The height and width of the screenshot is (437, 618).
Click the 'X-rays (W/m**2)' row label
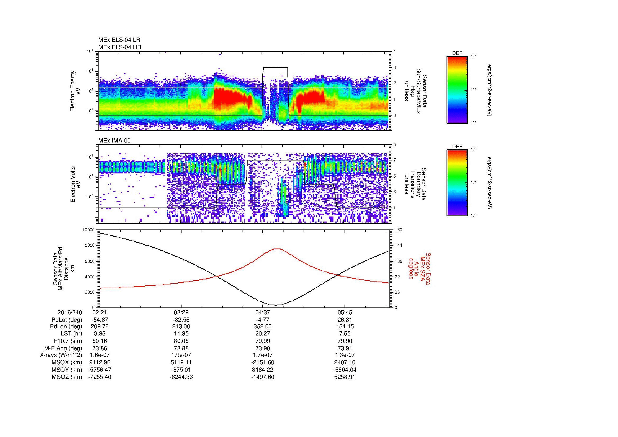[61, 355]
